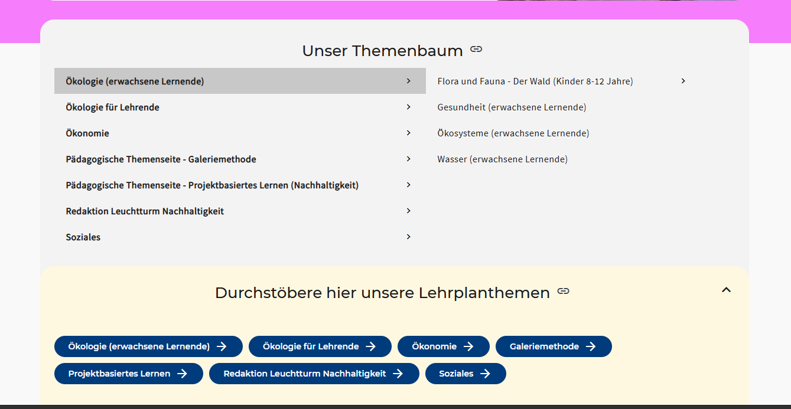Click anchor link icon next to Lehrplanthemen heading
The width and height of the screenshot is (791, 409).
tap(564, 291)
